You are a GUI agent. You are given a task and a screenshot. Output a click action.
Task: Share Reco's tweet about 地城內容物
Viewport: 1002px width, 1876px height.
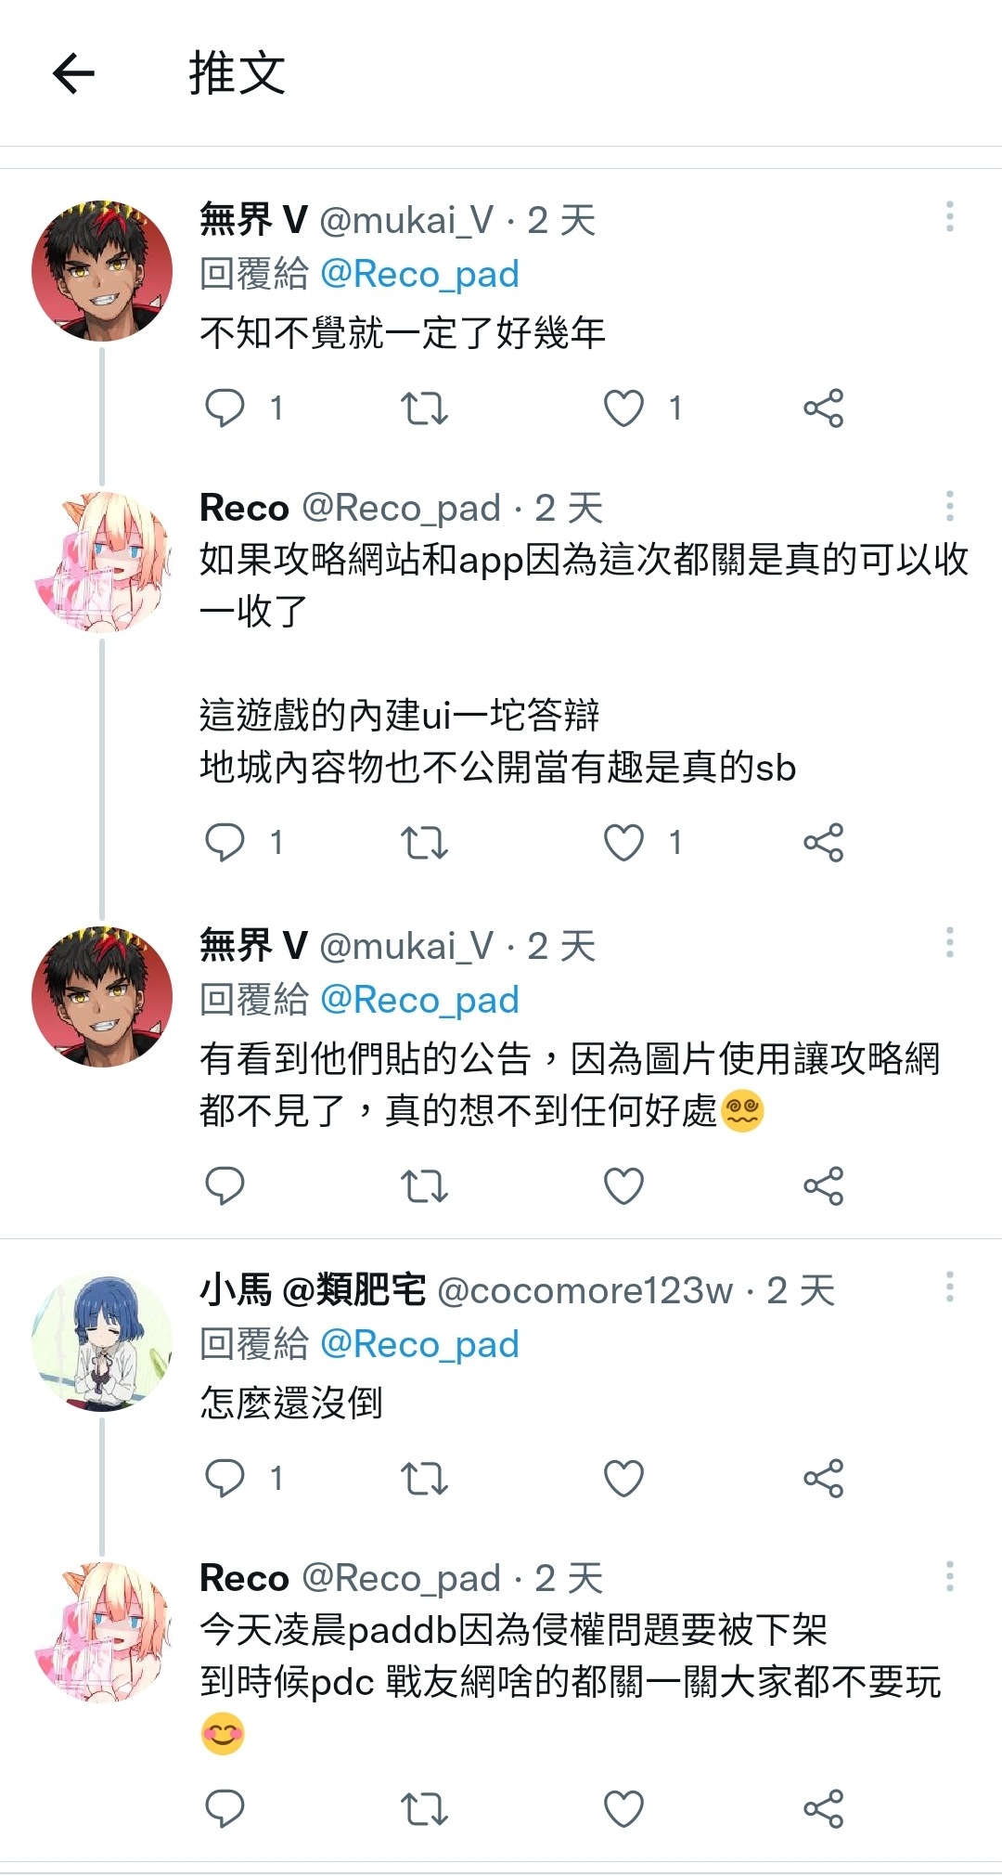coord(823,843)
